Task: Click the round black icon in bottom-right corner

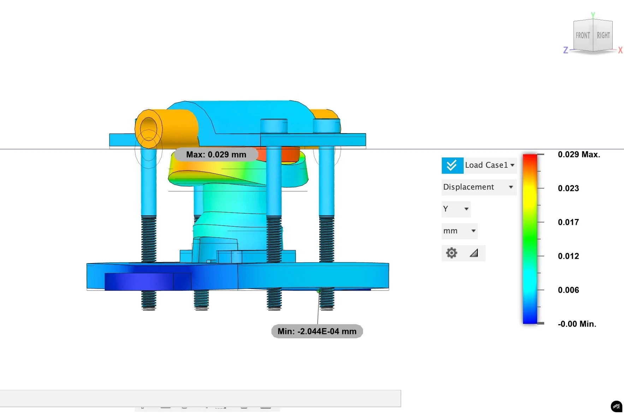Action: click(616, 406)
